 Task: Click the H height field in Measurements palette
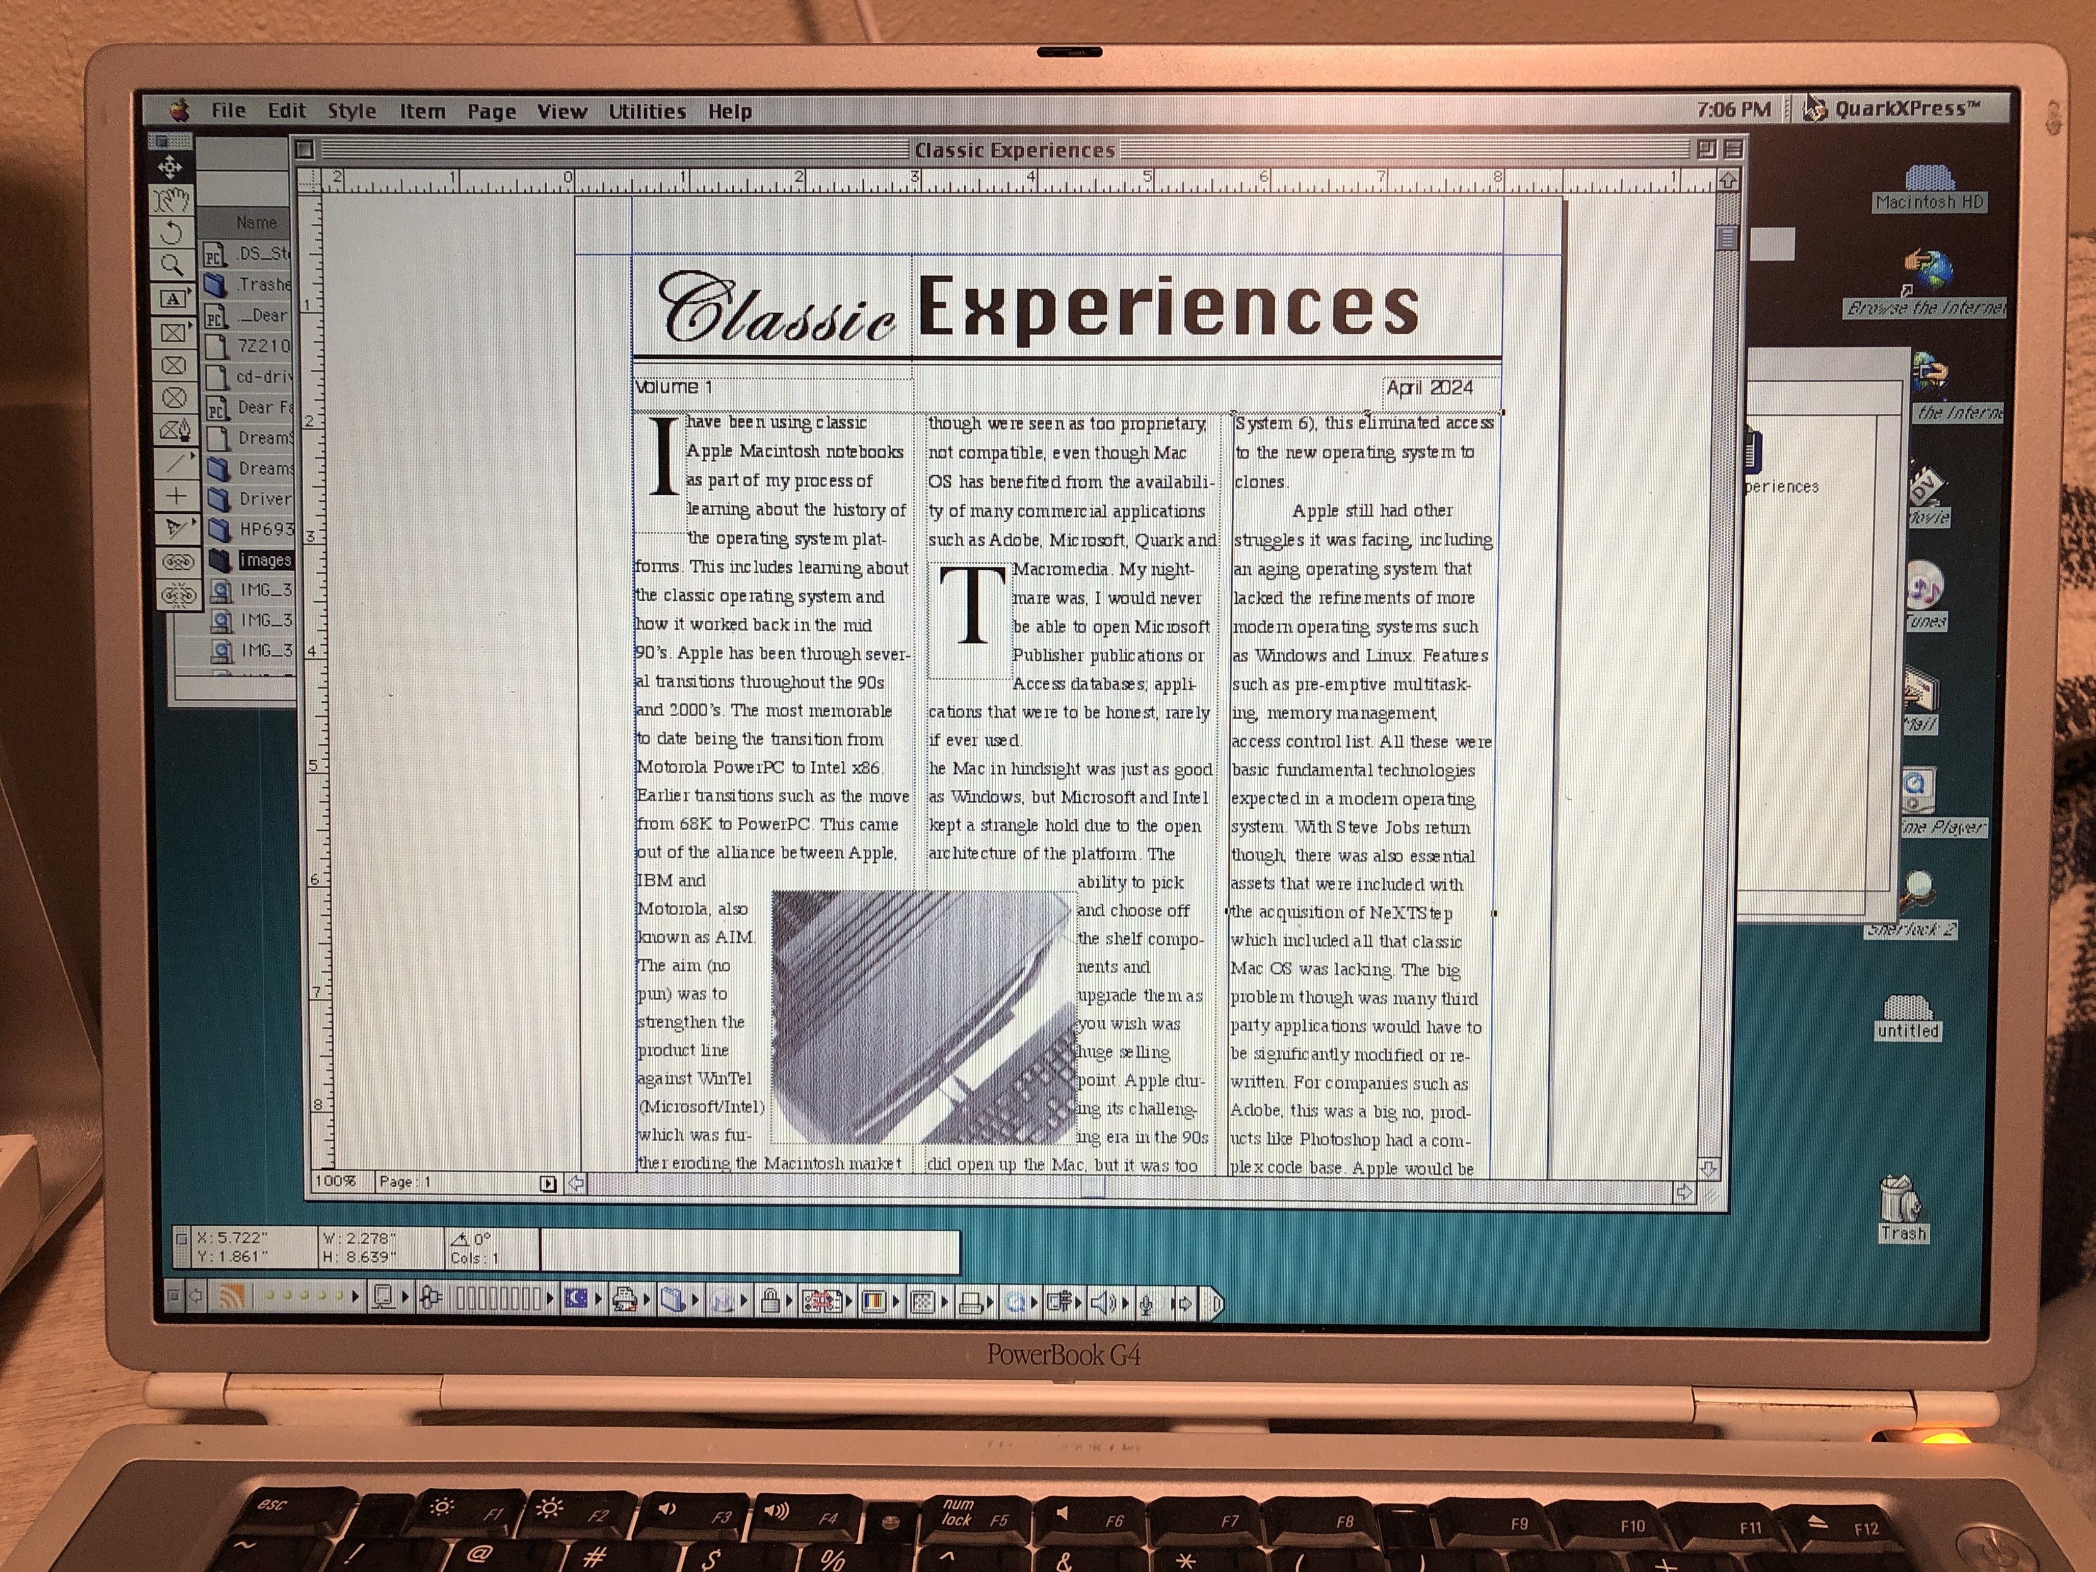(360, 1256)
